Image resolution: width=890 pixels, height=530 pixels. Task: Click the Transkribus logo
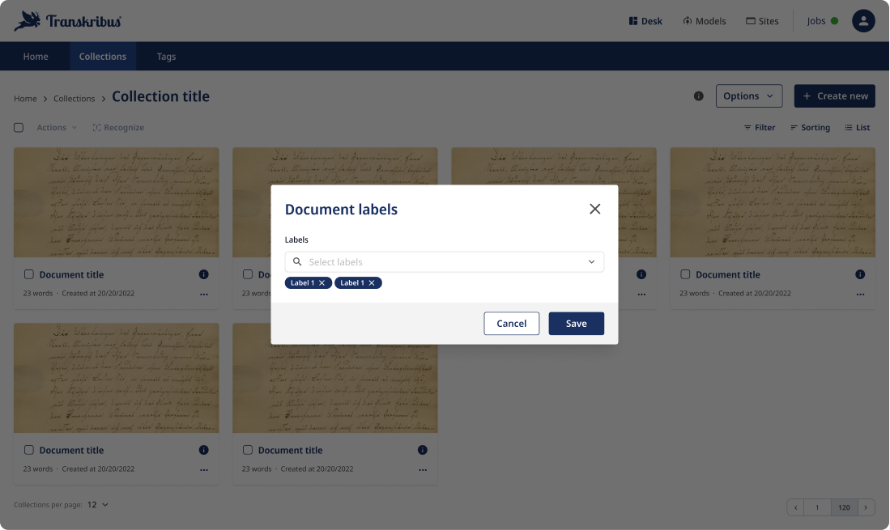click(x=68, y=21)
